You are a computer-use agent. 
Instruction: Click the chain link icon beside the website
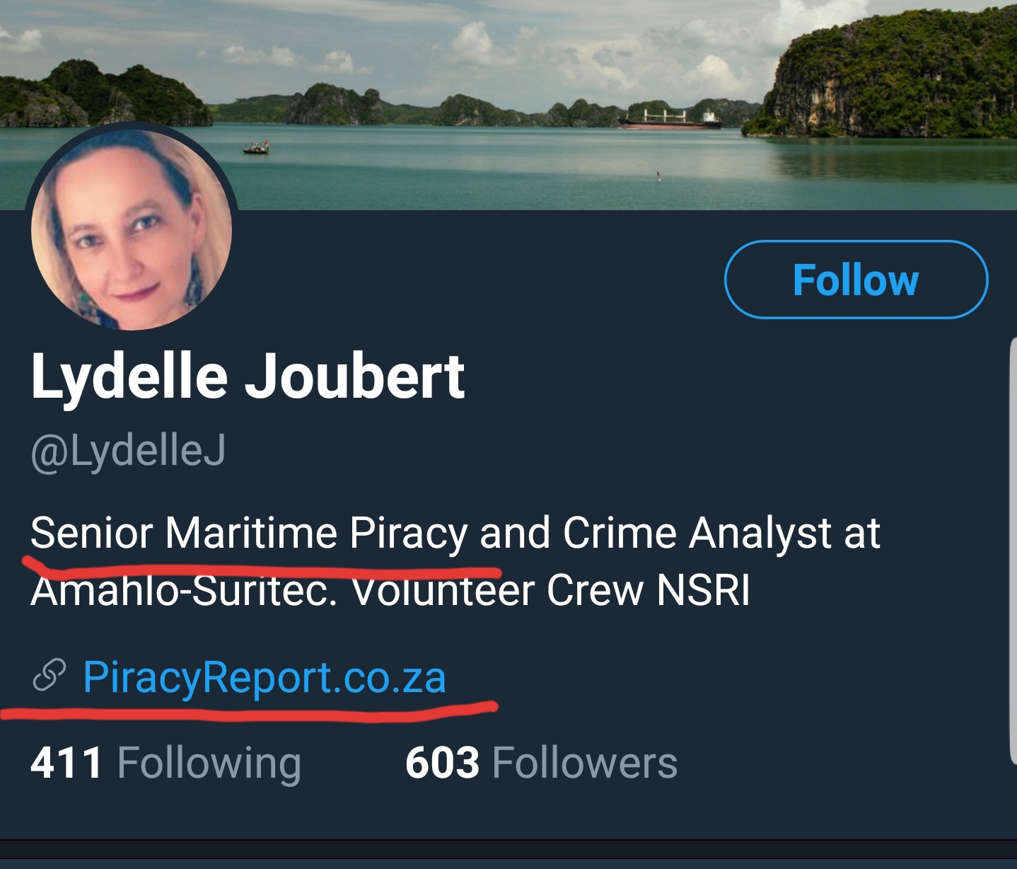pyautogui.click(x=50, y=675)
